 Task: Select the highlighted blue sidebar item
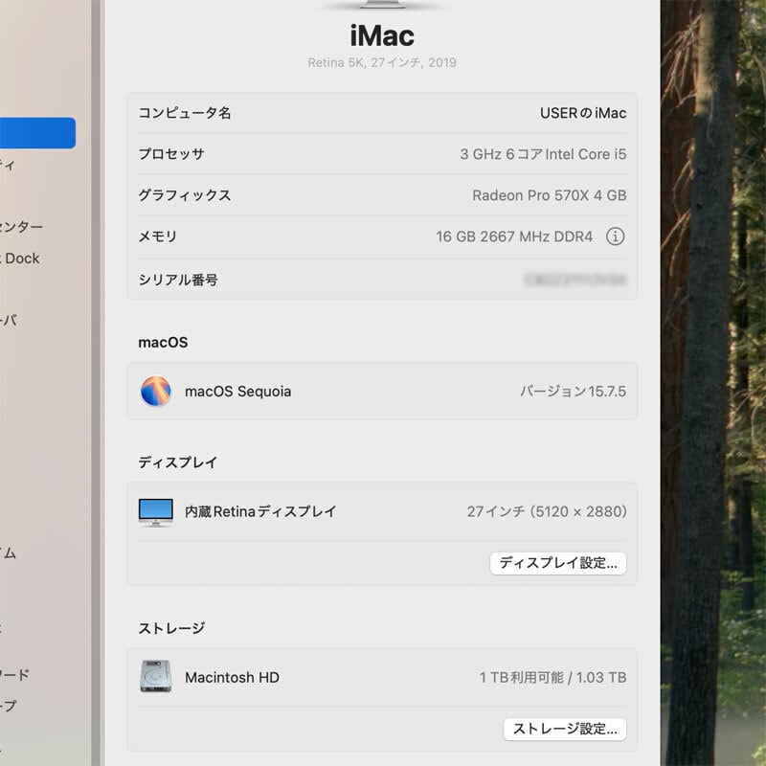[x=37, y=133]
